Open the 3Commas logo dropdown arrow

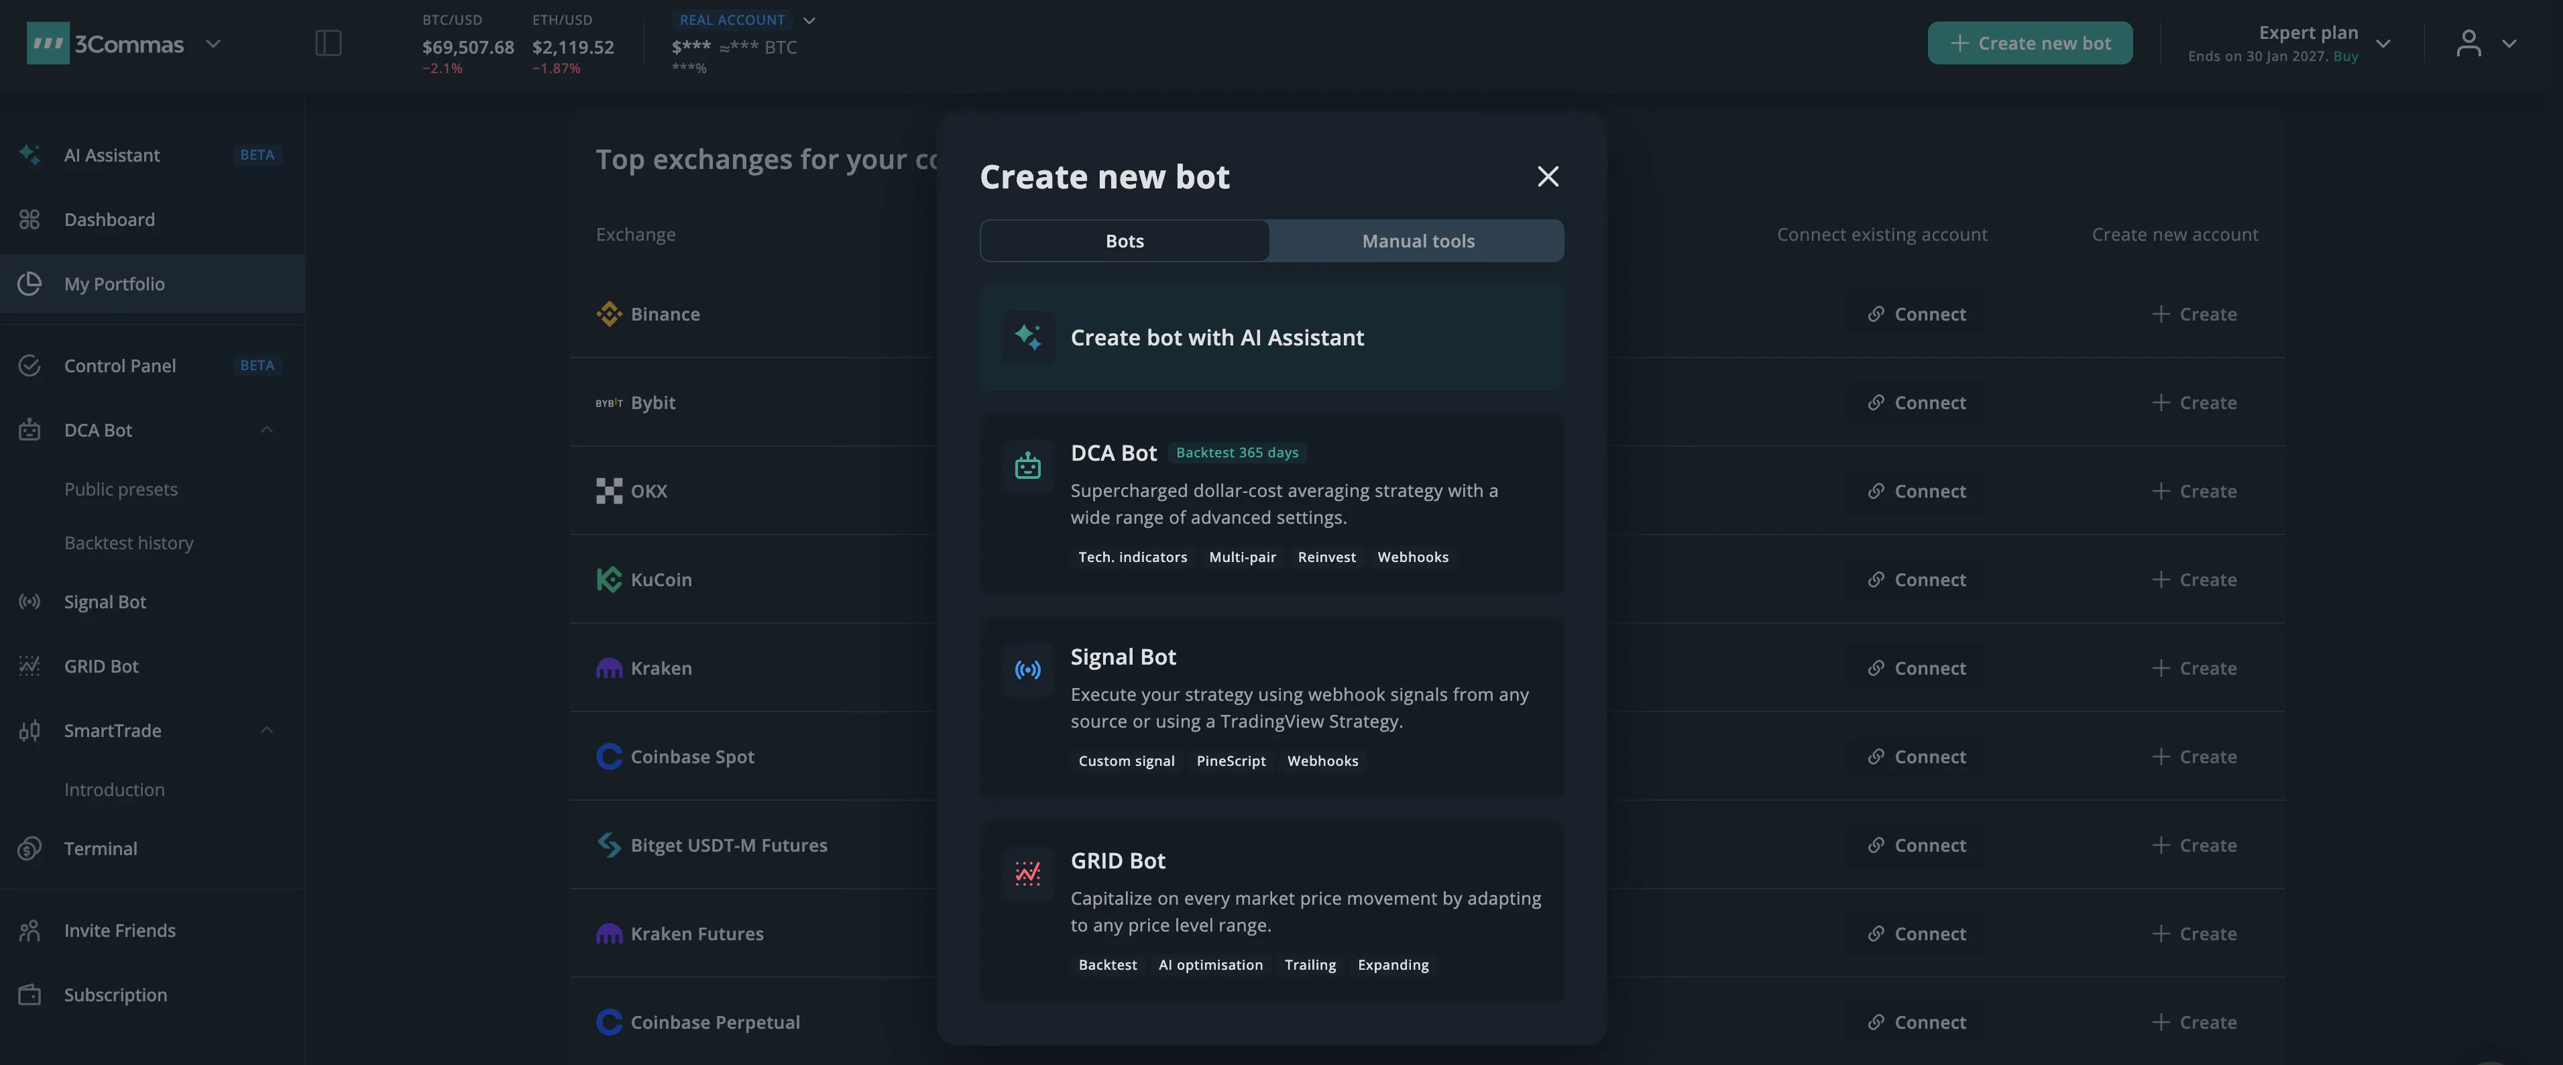coord(213,44)
